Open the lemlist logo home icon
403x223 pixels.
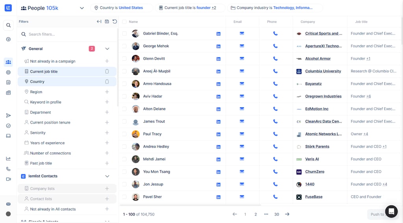click(8, 8)
